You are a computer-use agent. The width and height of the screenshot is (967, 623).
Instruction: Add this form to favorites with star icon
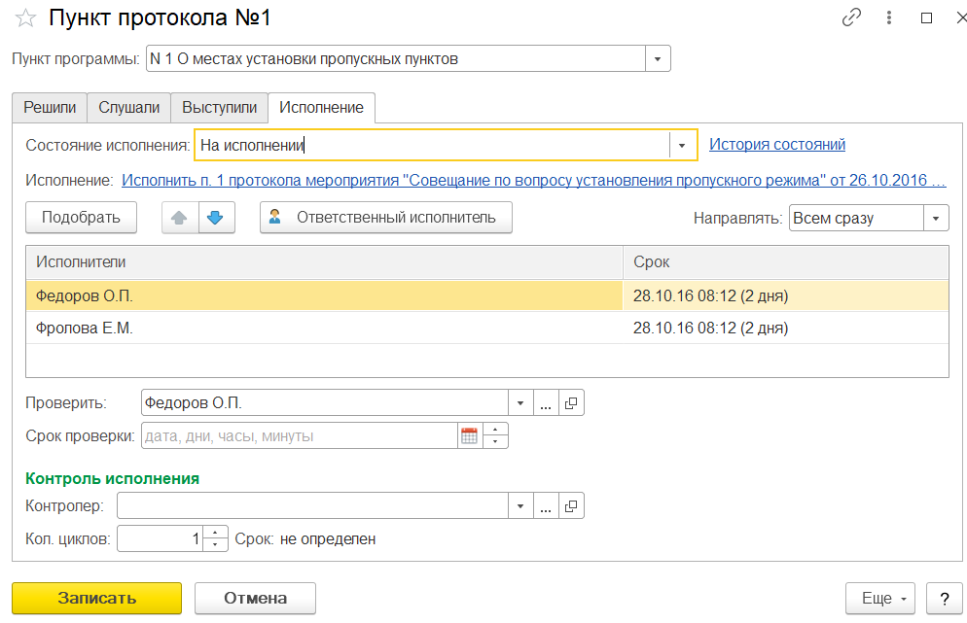tap(26, 17)
